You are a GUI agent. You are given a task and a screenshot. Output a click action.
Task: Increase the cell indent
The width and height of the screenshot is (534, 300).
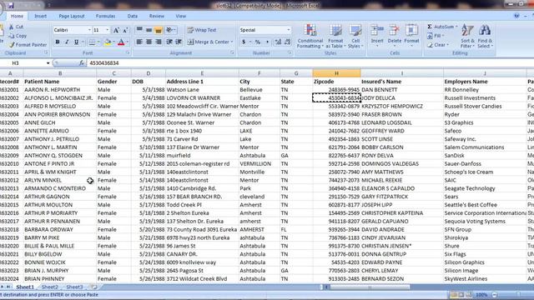point(179,42)
